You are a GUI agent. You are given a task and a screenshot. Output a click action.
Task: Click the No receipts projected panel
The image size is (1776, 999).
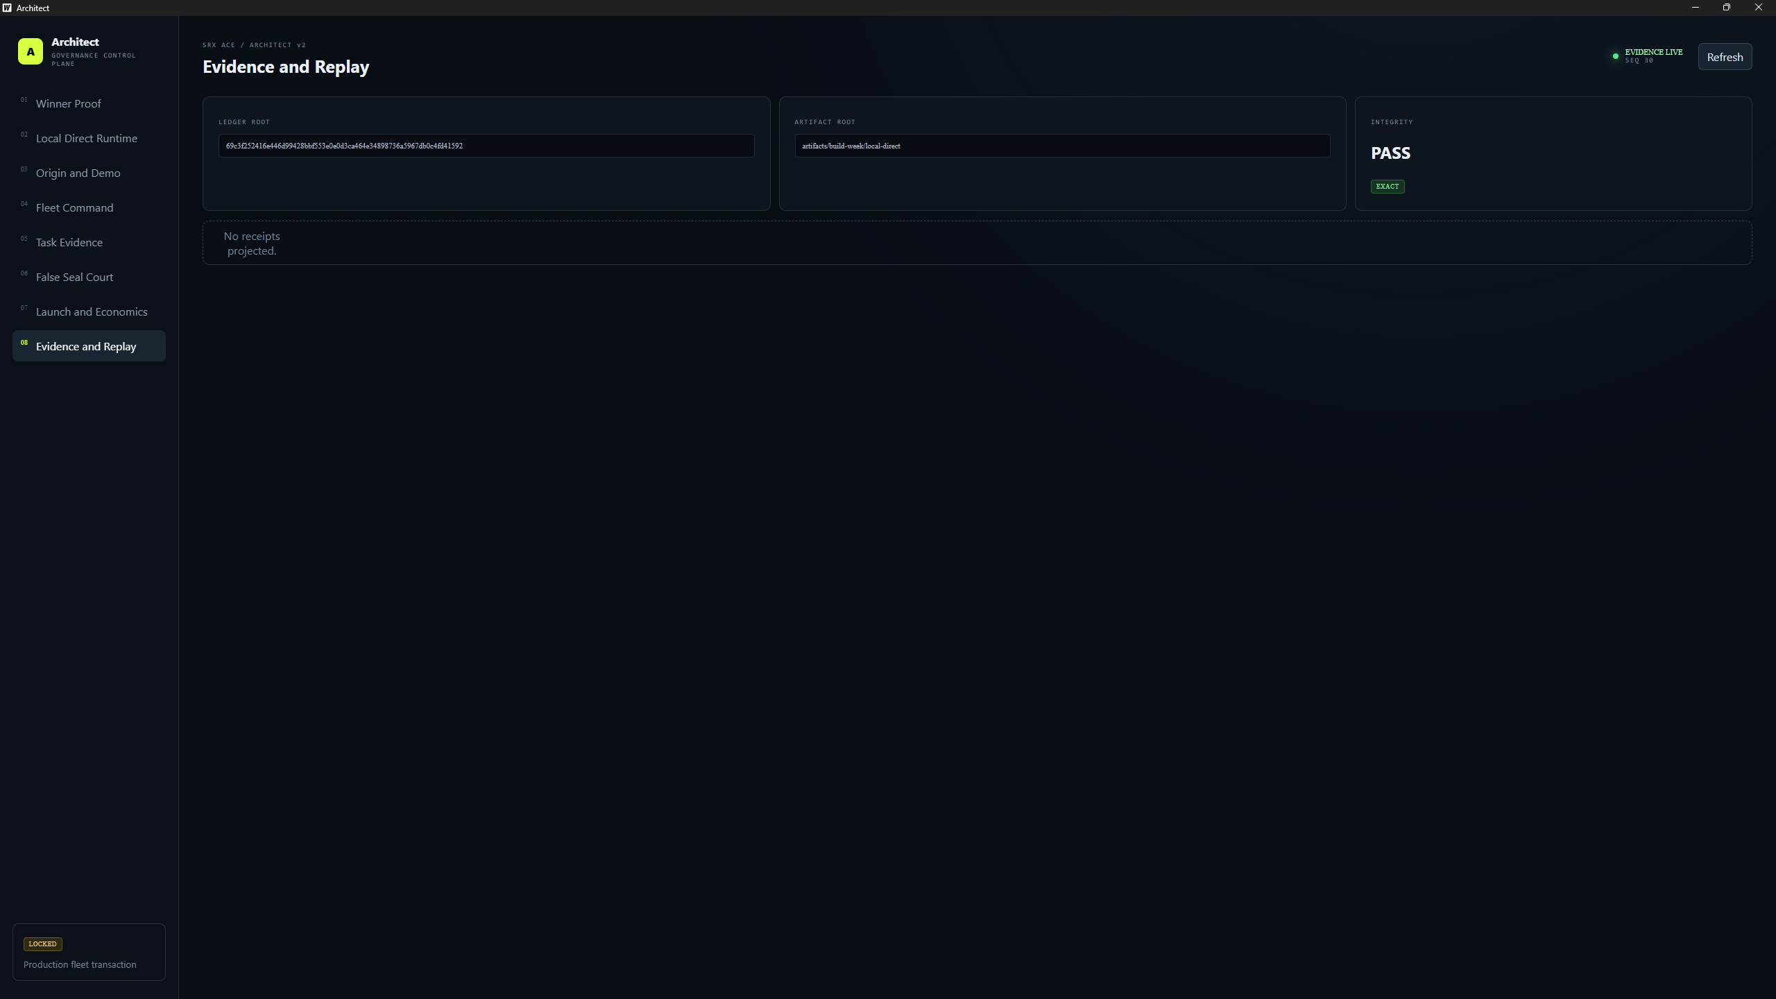tap(977, 243)
